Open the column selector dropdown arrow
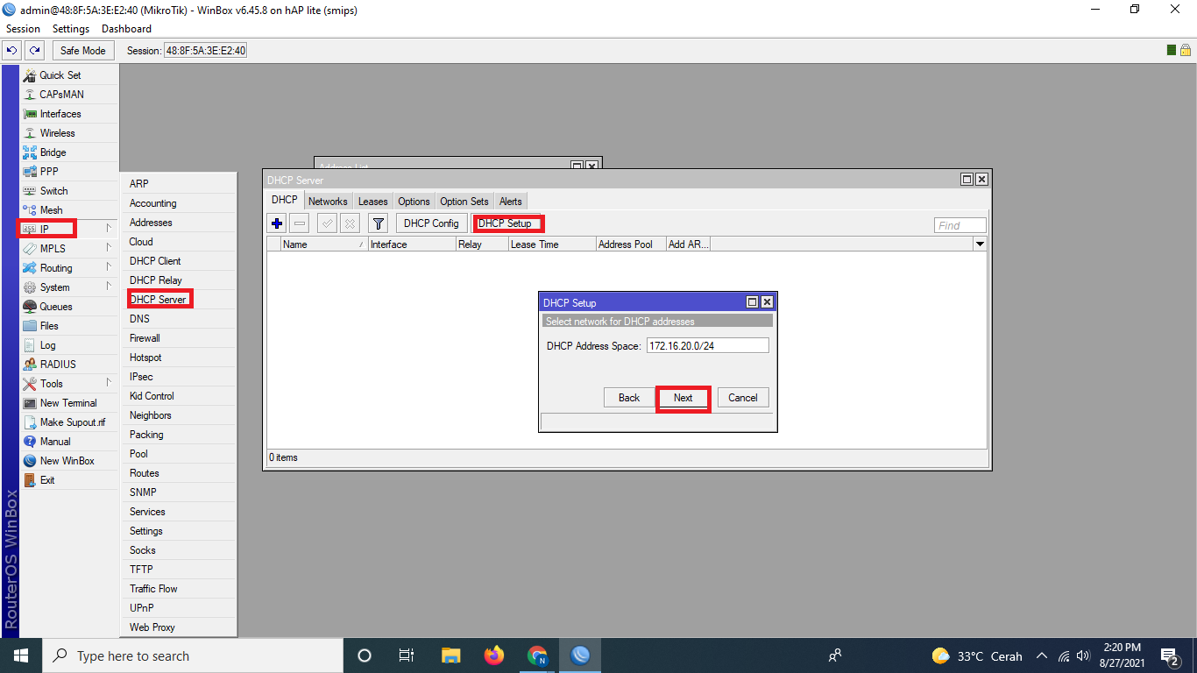Image resolution: width=1197 pixels, height=673 pixels. 980,244
